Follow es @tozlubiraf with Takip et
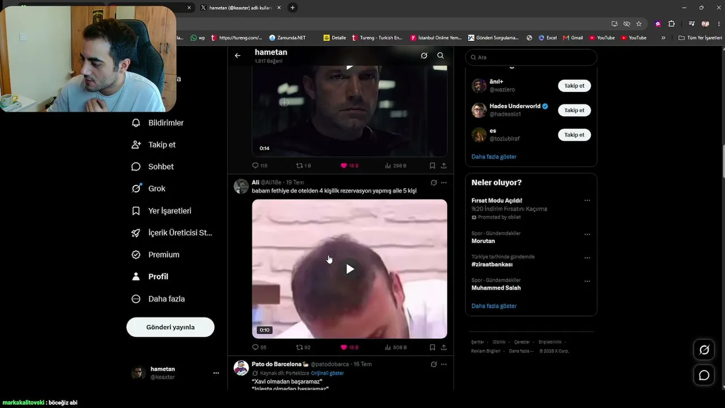725x408 pixels. [574, 135]
